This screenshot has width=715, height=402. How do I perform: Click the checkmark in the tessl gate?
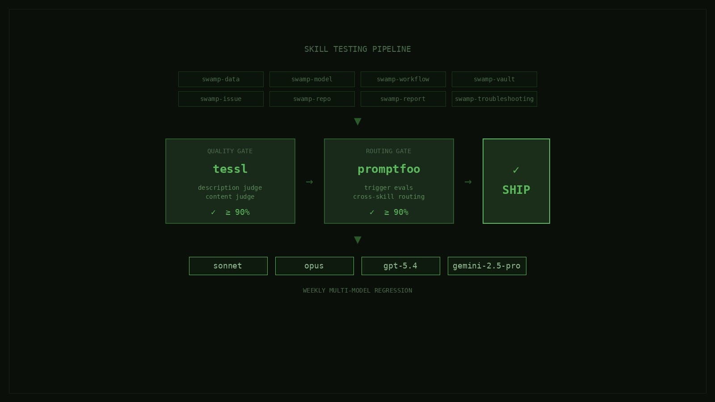click(213, 212)
